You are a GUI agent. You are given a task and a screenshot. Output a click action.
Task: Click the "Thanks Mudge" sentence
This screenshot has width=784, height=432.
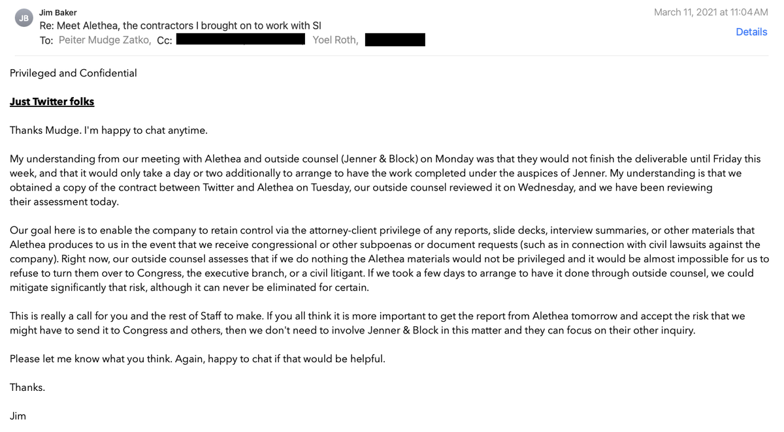108,130
